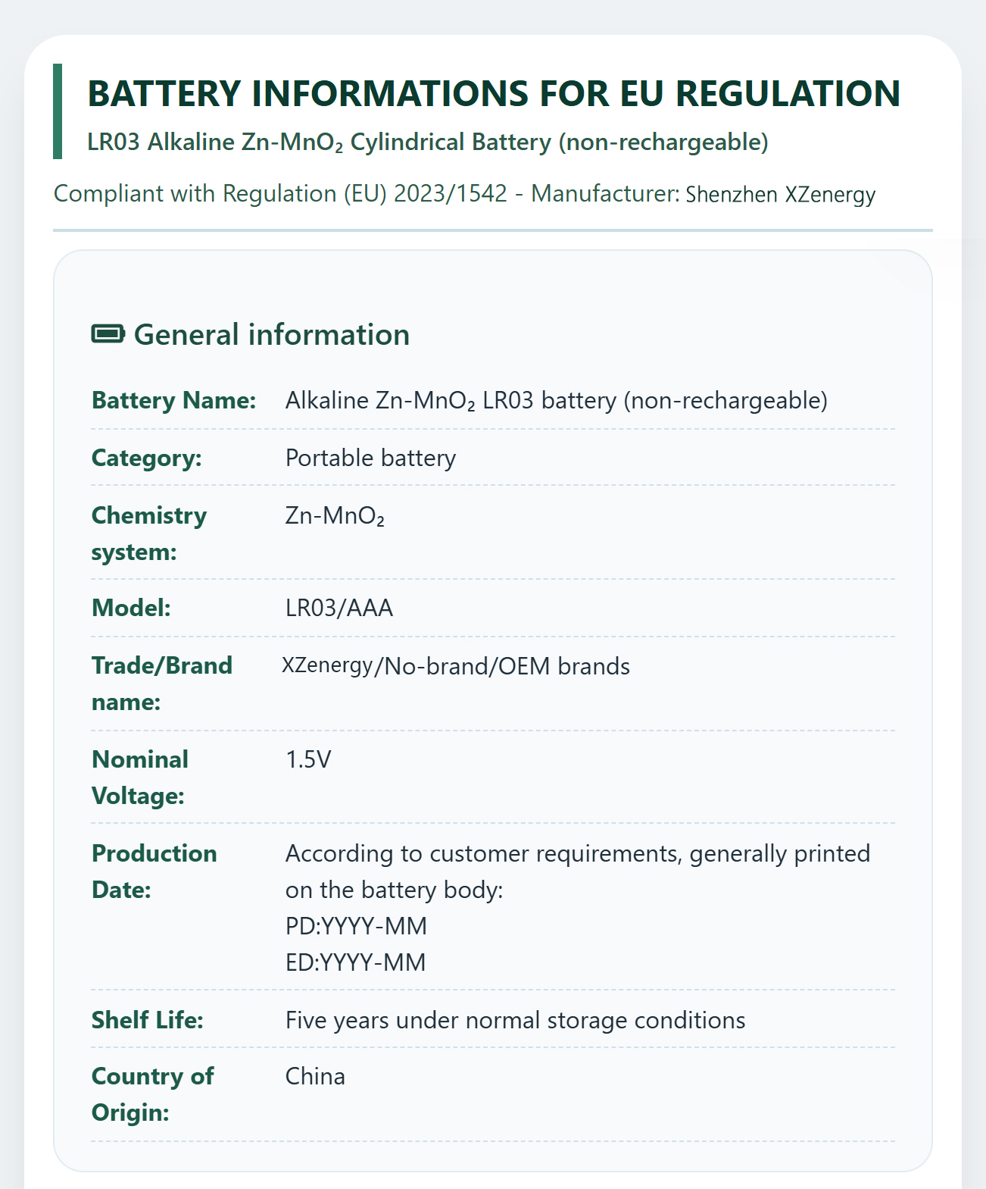986x1189 pixels.
Task: Click the Regulation (EU) 2023/1542 compliance line
Action: tap(464, 194)
